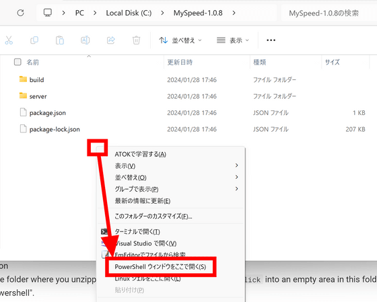Click the copy icon in toolbar
This screenshot has width=377, height=302.
(x=34, y=40)
